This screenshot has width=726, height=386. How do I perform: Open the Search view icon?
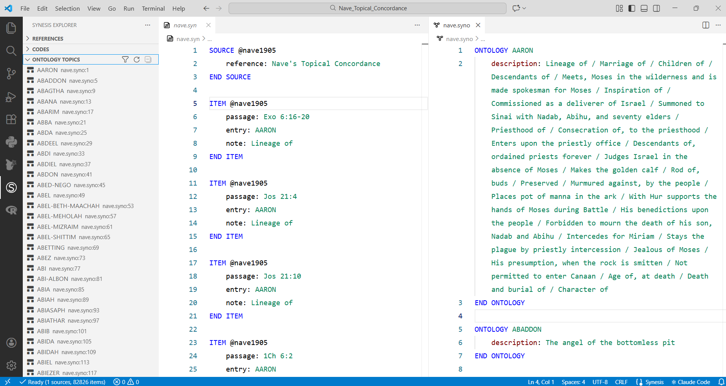[11, 51]
